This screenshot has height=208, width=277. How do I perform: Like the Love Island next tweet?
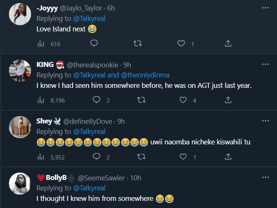181,43
